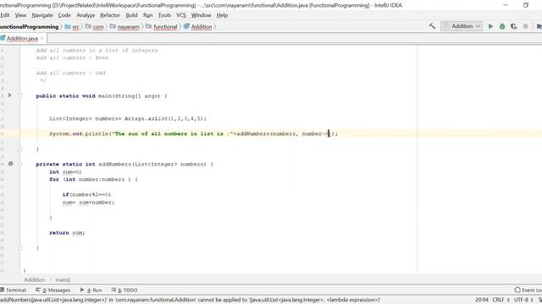Click the 'sum= sum+number;' line of code
542x304 pixels.
(88, 203)
